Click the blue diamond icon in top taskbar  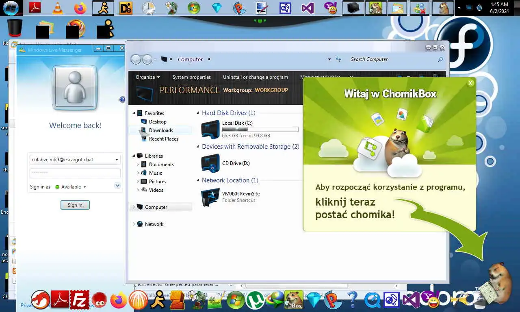[x=217, y=8]
